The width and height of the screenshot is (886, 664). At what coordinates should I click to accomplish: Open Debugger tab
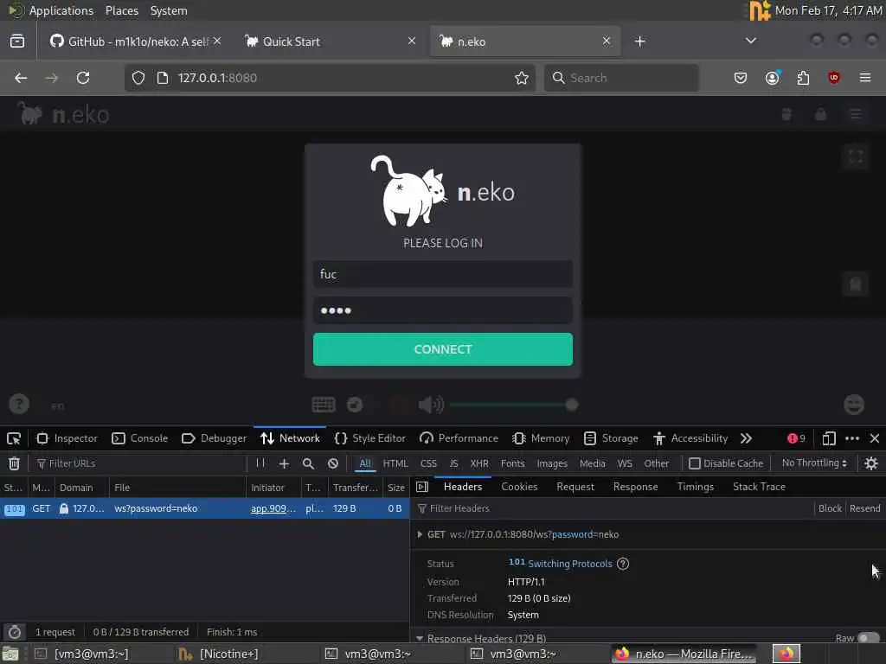pos(214,438)
